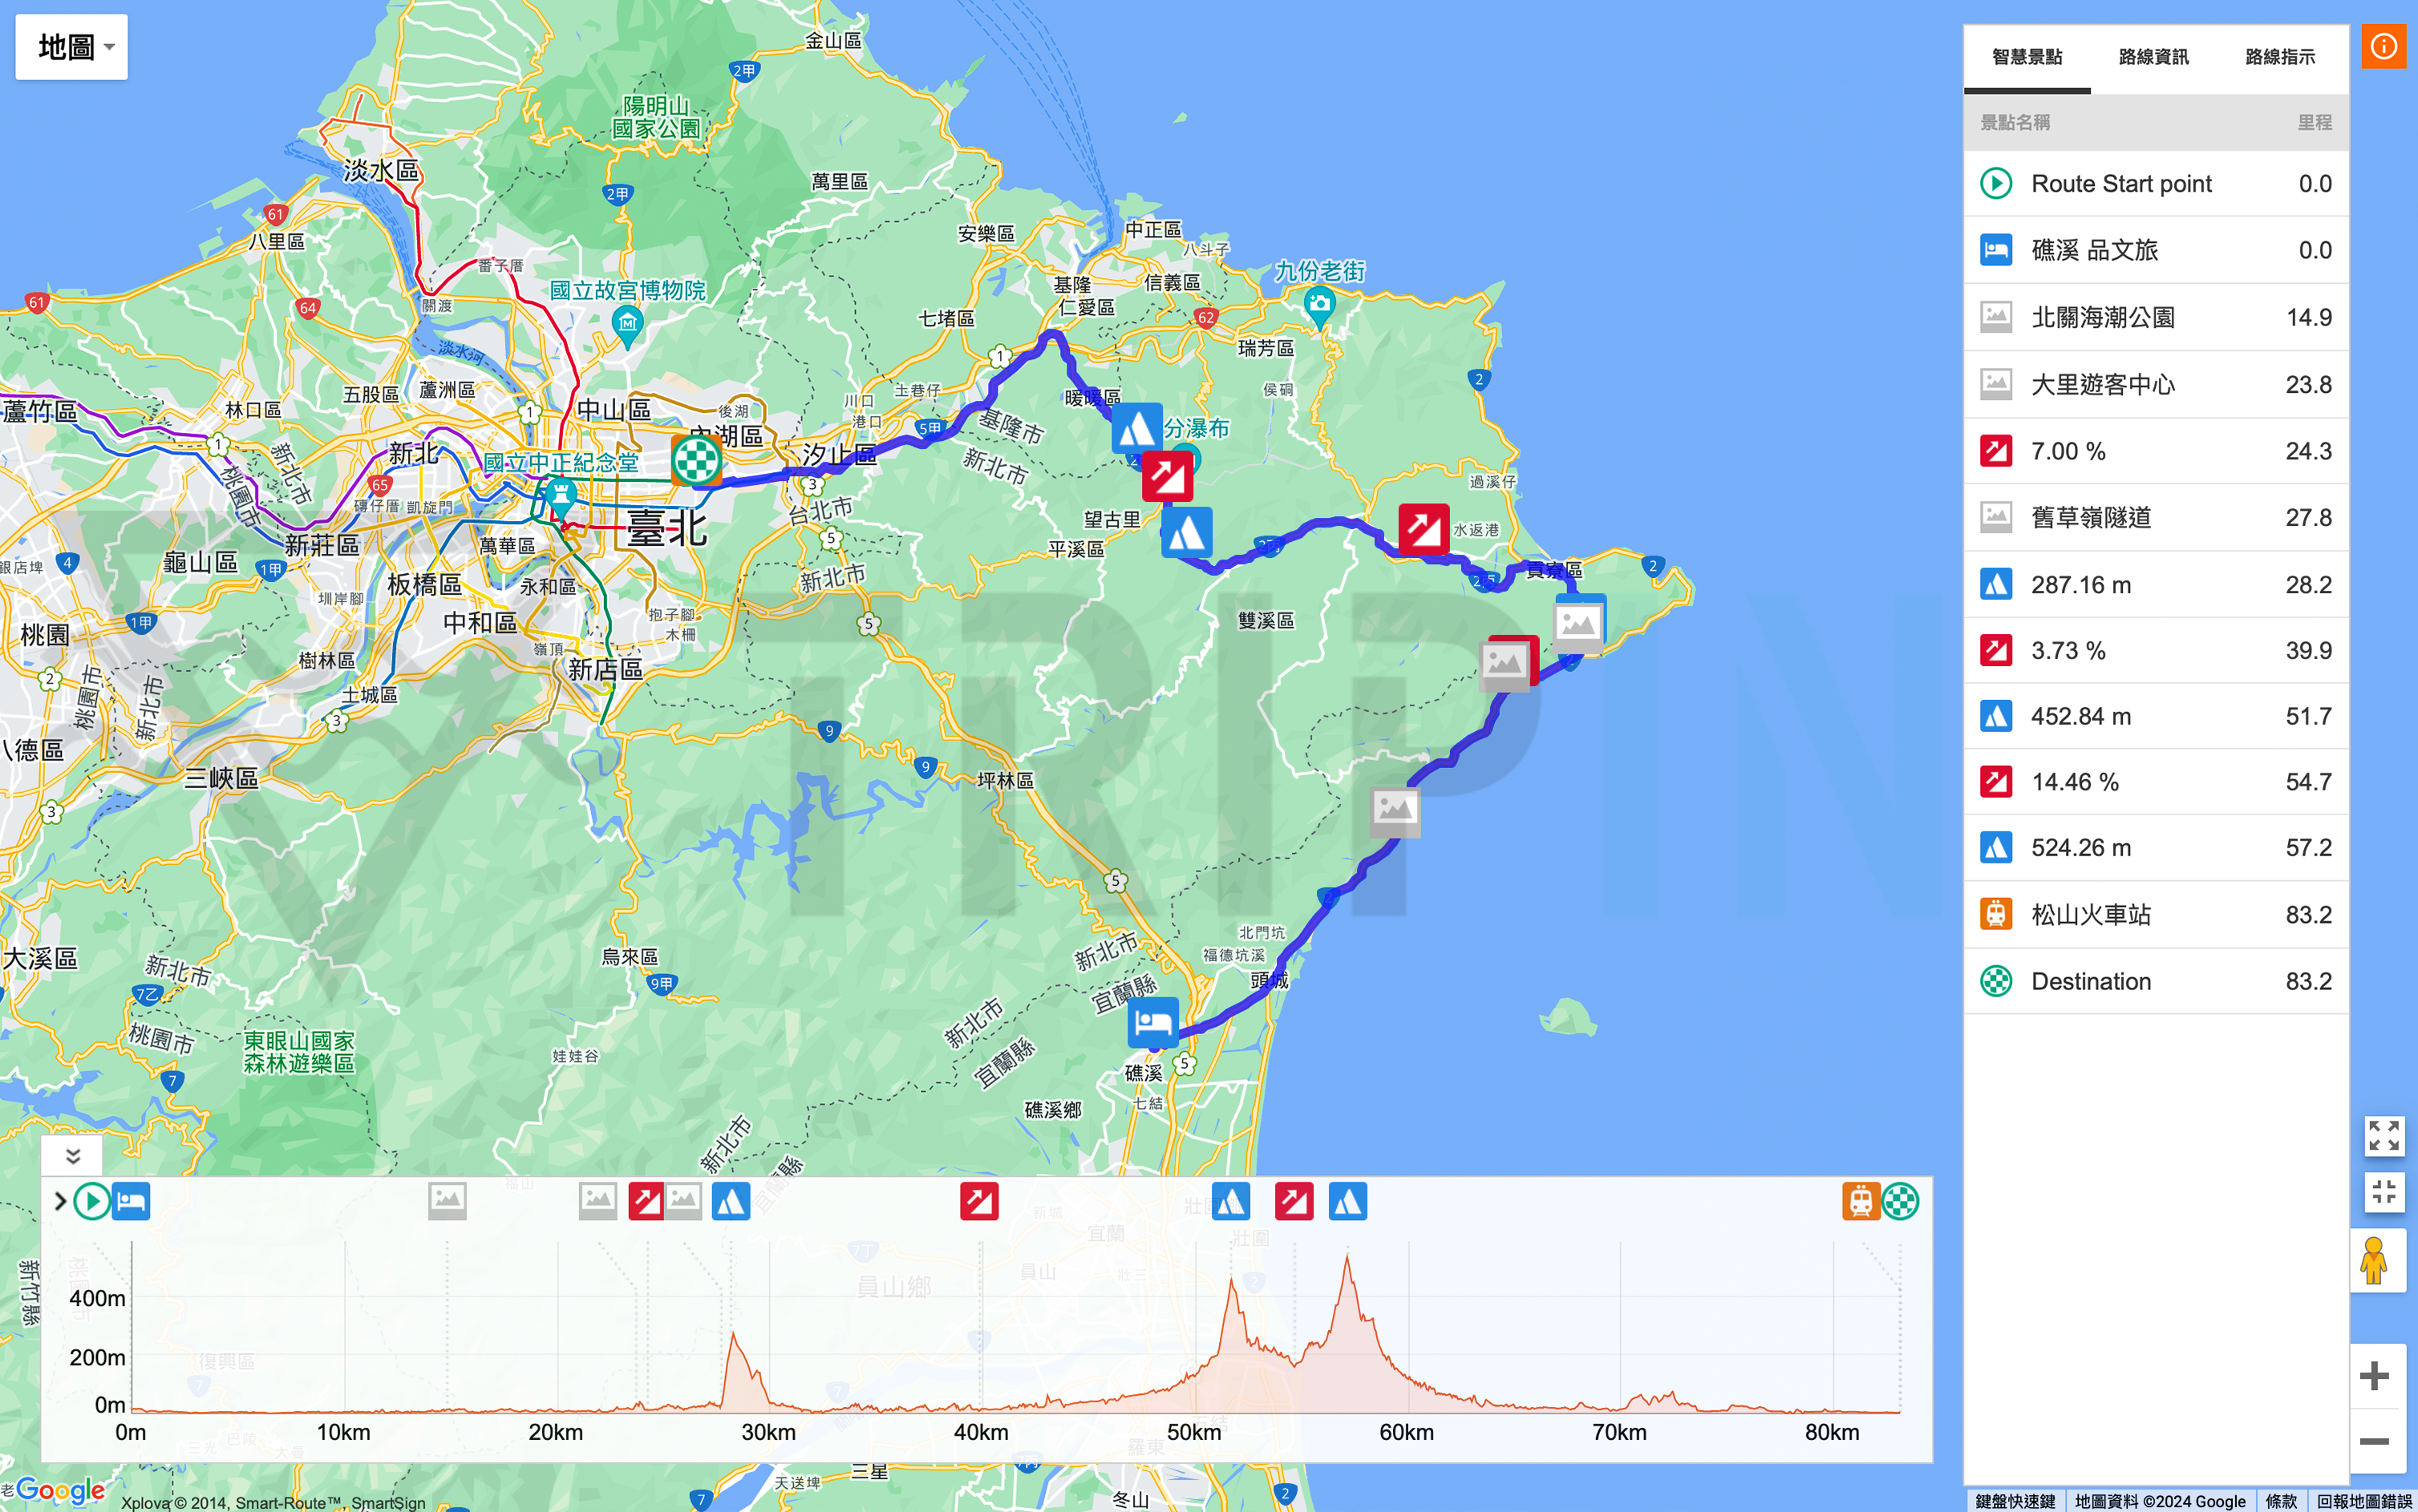Select the 礁溪 品文旅 hotel row
Image resolution: width=2418 pixels, height=1512 pixels.
pos(2156,250)
